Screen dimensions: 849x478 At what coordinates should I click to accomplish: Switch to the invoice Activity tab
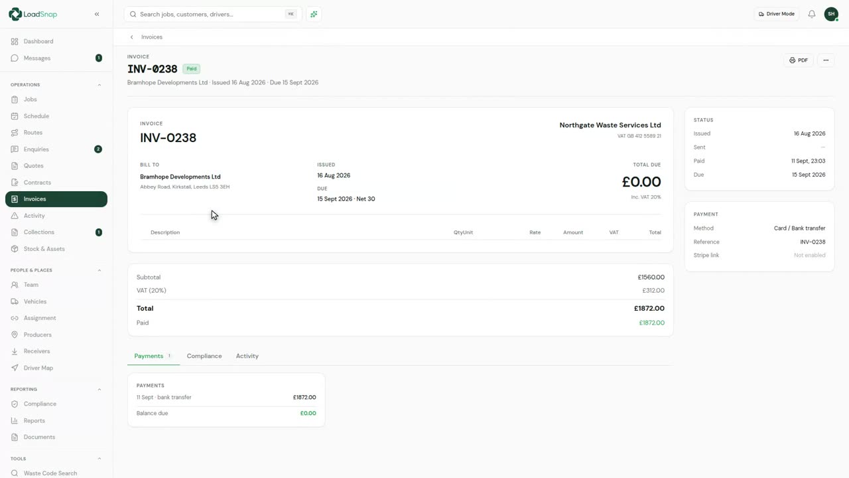(x=247, y=356)
